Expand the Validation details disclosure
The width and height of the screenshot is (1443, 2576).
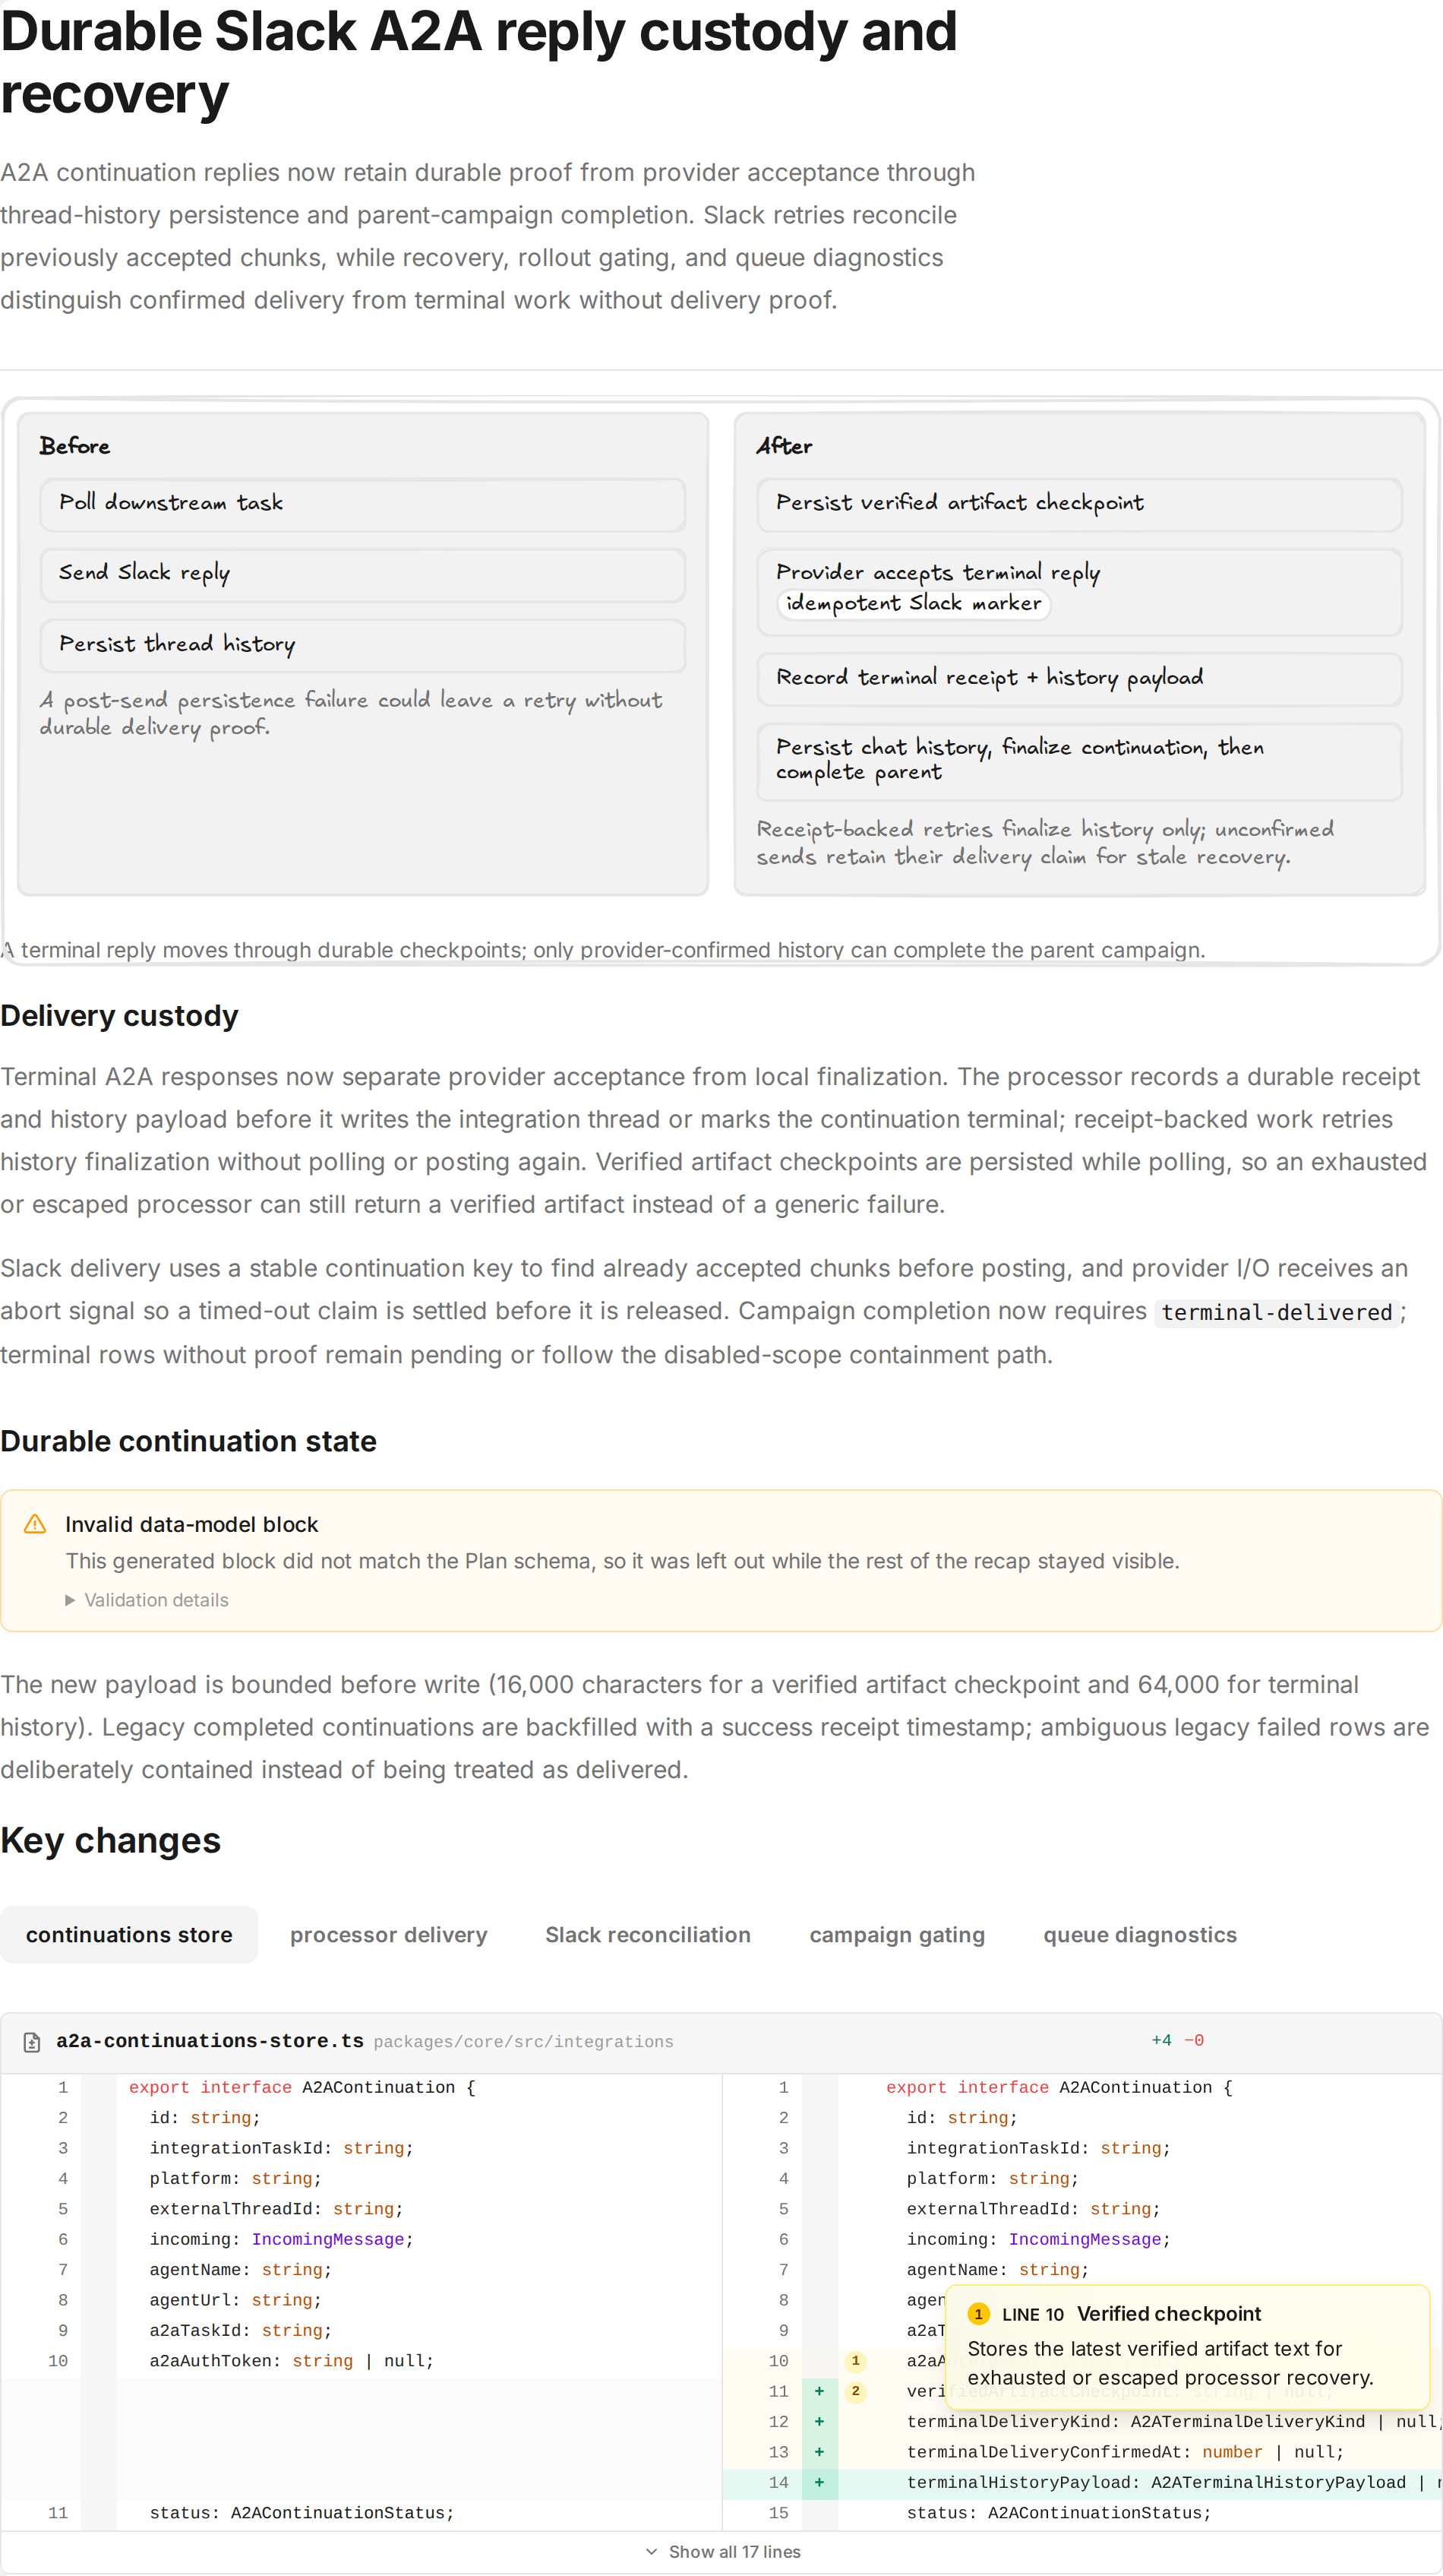click(147, 1600)
